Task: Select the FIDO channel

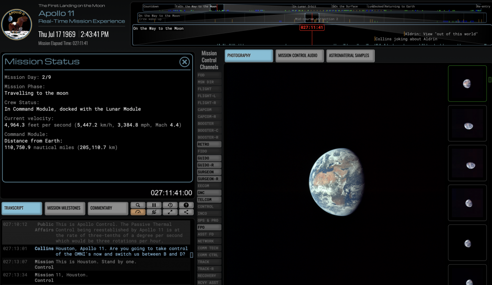Action: (209, 151)
